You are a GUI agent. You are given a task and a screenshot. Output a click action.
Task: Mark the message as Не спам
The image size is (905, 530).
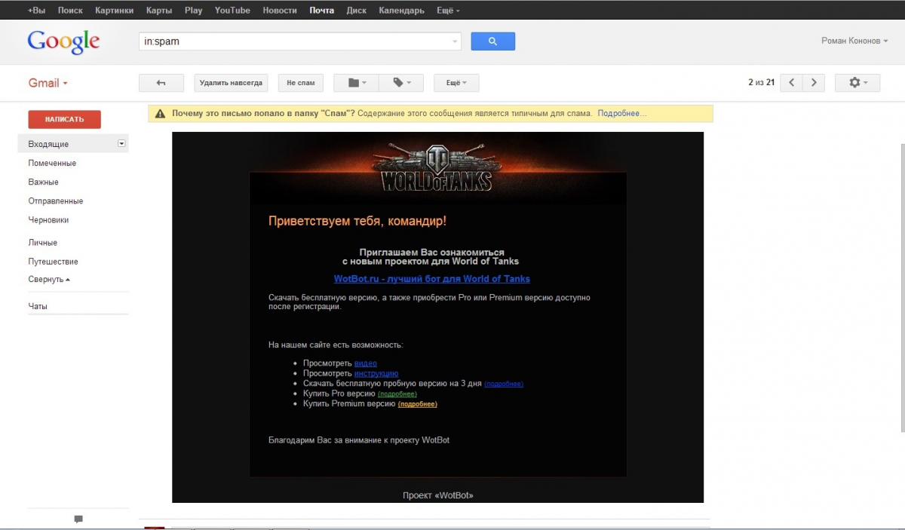tap(300, 83)
